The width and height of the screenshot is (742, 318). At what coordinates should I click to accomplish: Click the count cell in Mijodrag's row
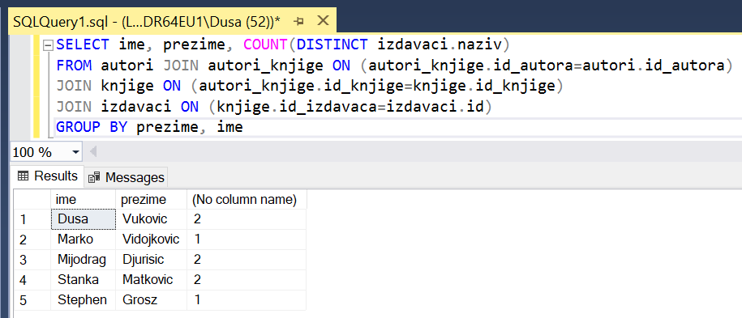247,261
